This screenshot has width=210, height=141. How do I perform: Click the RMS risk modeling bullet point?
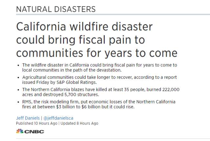click(99, 104)
